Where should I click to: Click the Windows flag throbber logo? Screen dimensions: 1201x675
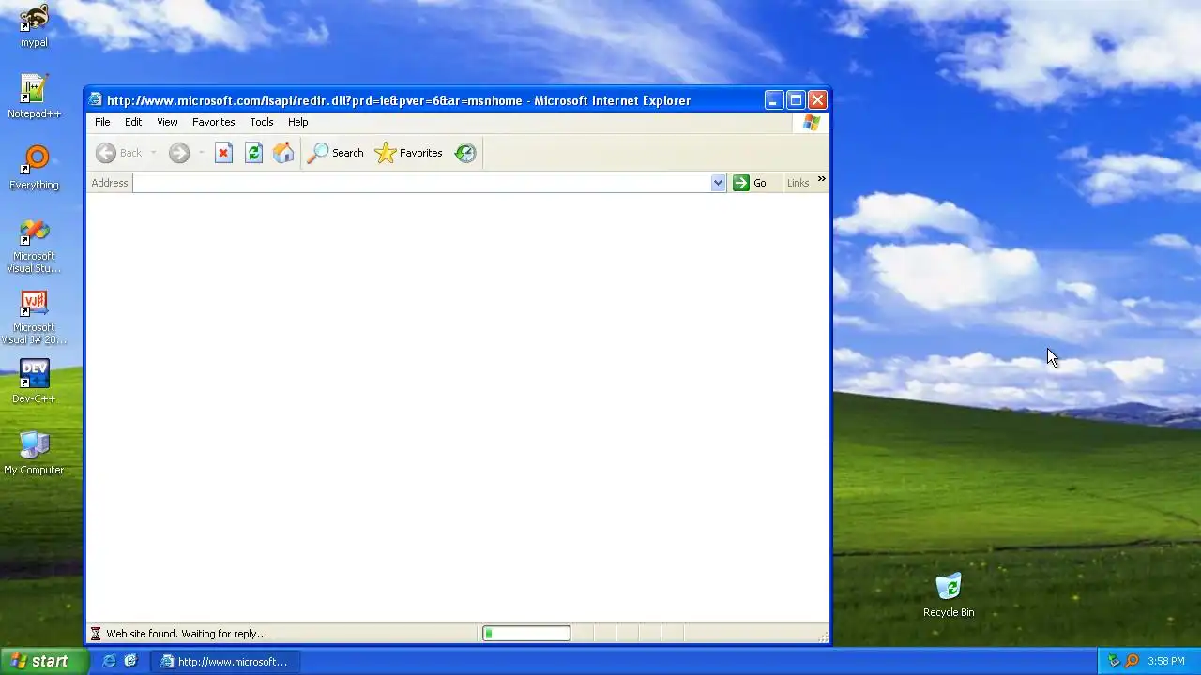(812, 123)
